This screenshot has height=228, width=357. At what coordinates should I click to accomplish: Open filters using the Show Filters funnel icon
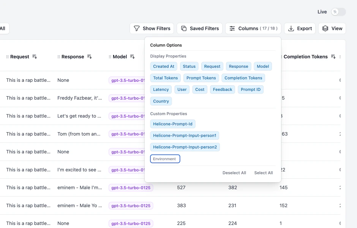pyautogui.click(x=136, y=28)
